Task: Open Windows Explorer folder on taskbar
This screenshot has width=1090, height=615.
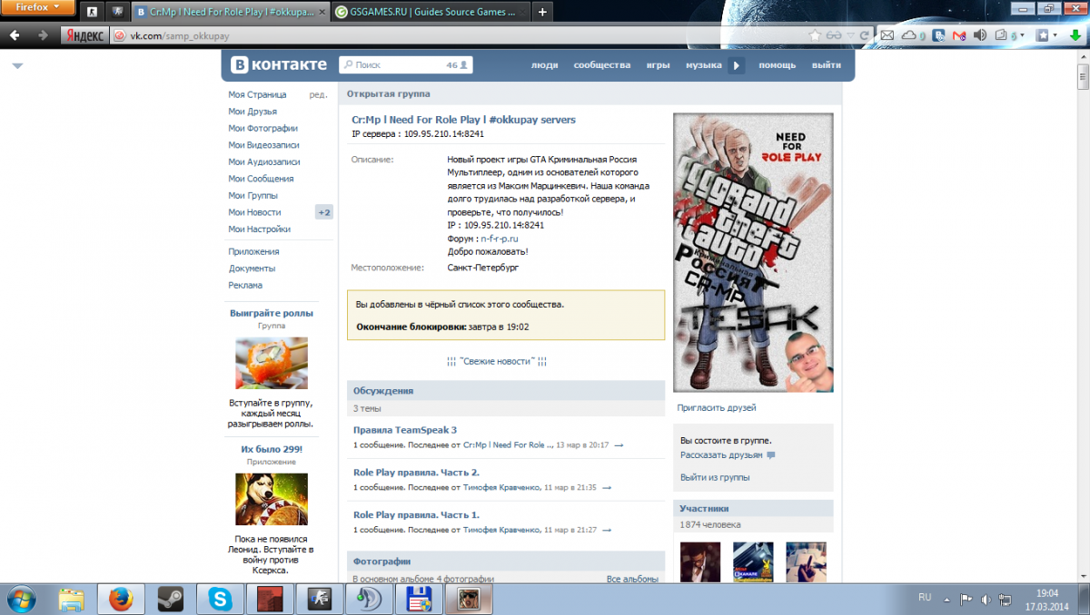Action: tap(71, 599)
